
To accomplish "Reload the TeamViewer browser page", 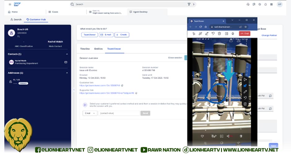I will click(x=201, y=27).
